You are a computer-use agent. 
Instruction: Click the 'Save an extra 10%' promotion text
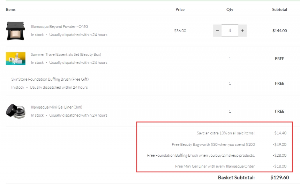(x=226, y=133)
